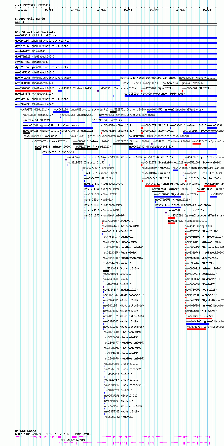
Task: Select the 1p34.1 cytogenetic band label
Action: pyautogui.click(x=20, y=22)
